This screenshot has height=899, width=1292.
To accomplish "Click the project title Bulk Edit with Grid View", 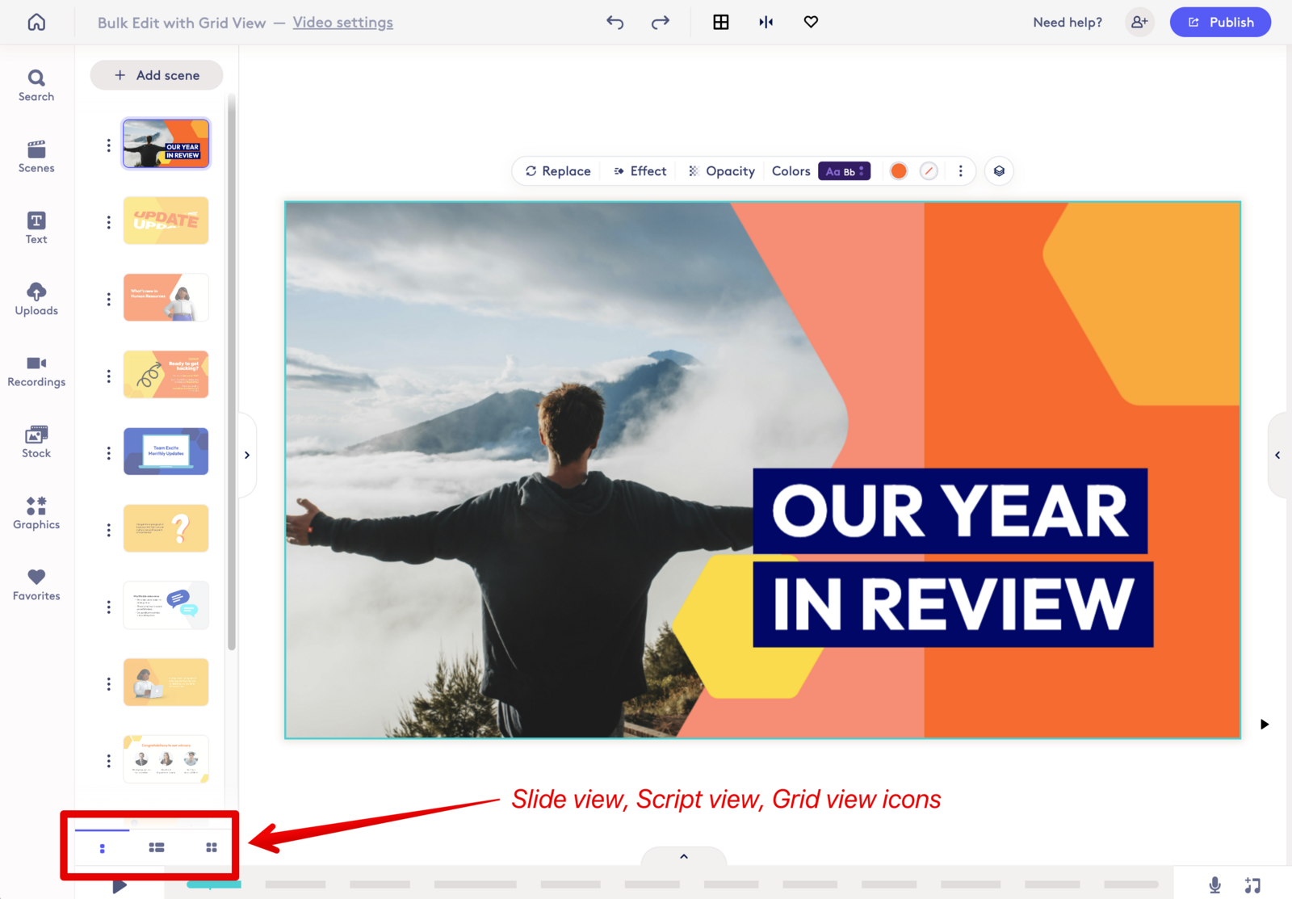I will [x=182, y=23].
